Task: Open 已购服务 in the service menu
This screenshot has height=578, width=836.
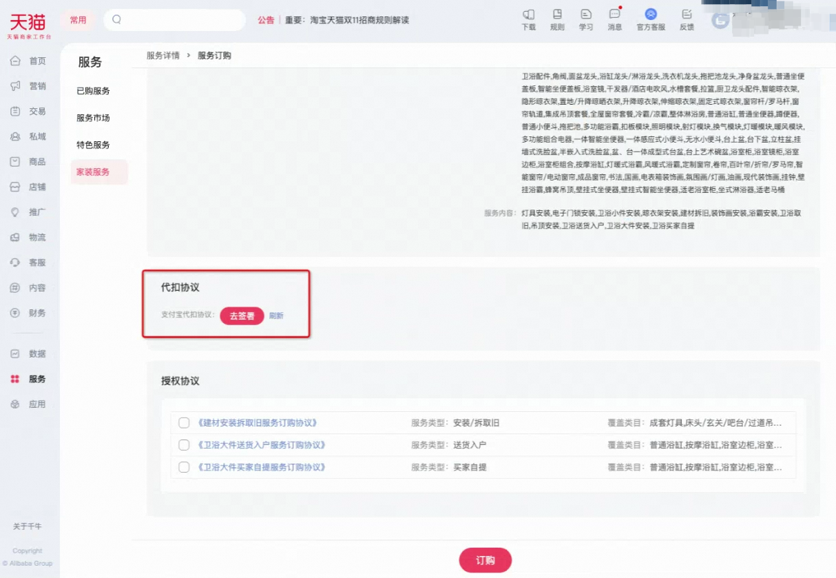Action: (x=93, y=91)
